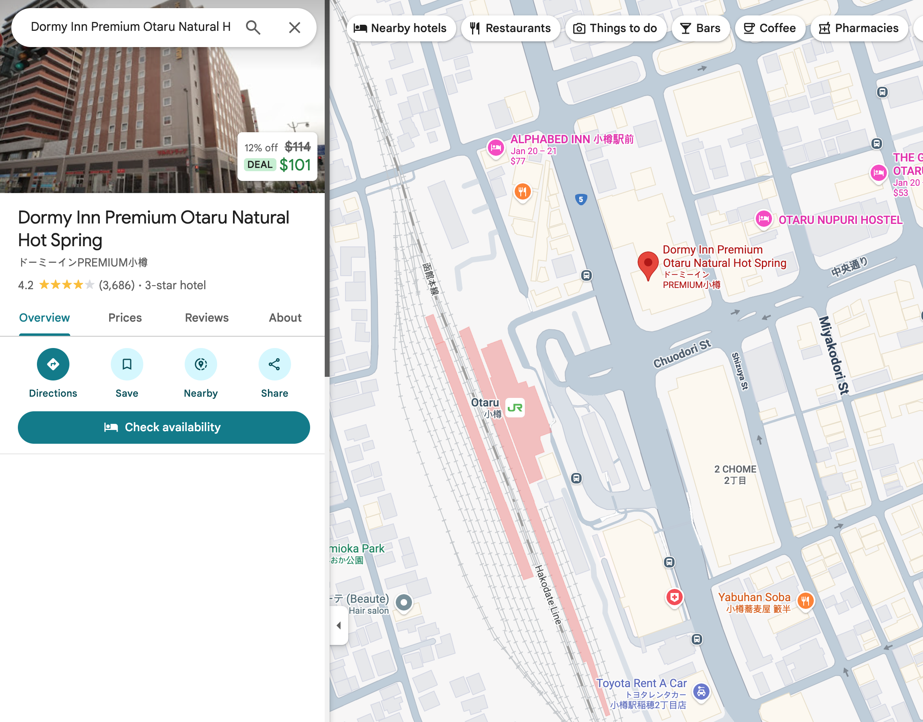Clear the search with the X icon

[x=294, y=28]
